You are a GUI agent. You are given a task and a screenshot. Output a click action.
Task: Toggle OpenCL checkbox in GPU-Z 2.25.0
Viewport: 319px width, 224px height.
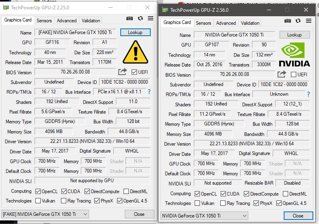(x=38, y=191)
